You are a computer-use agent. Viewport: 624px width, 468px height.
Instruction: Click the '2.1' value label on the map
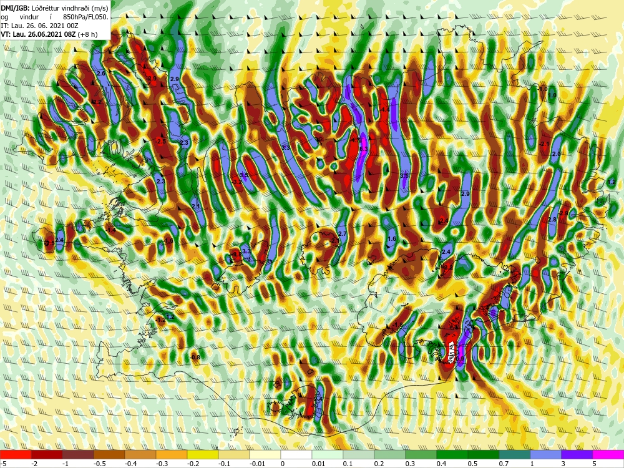tap(195, 207)
